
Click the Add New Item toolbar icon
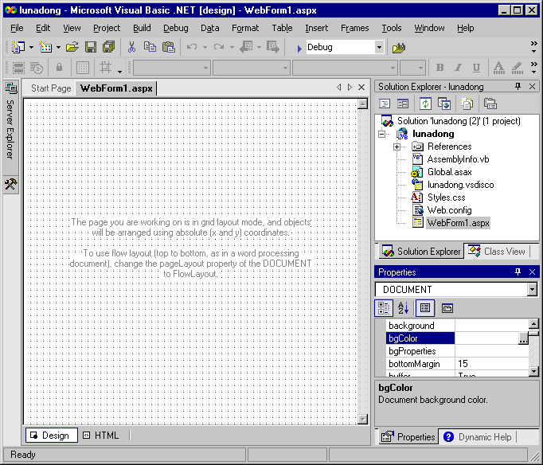click(x=45, y=47)
